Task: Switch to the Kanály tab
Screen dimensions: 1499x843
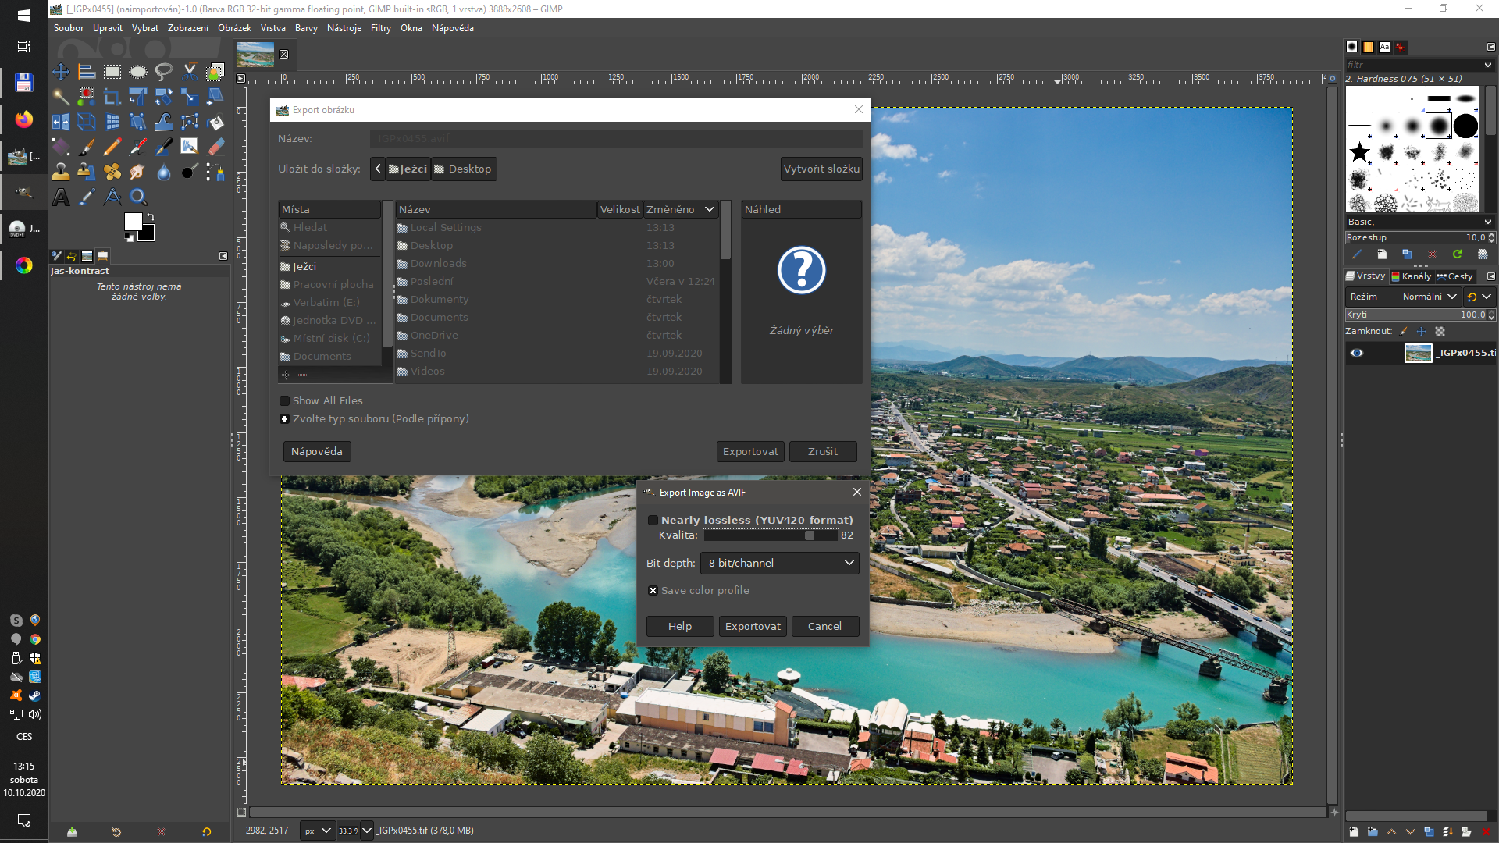Action: pos(1412,276)
